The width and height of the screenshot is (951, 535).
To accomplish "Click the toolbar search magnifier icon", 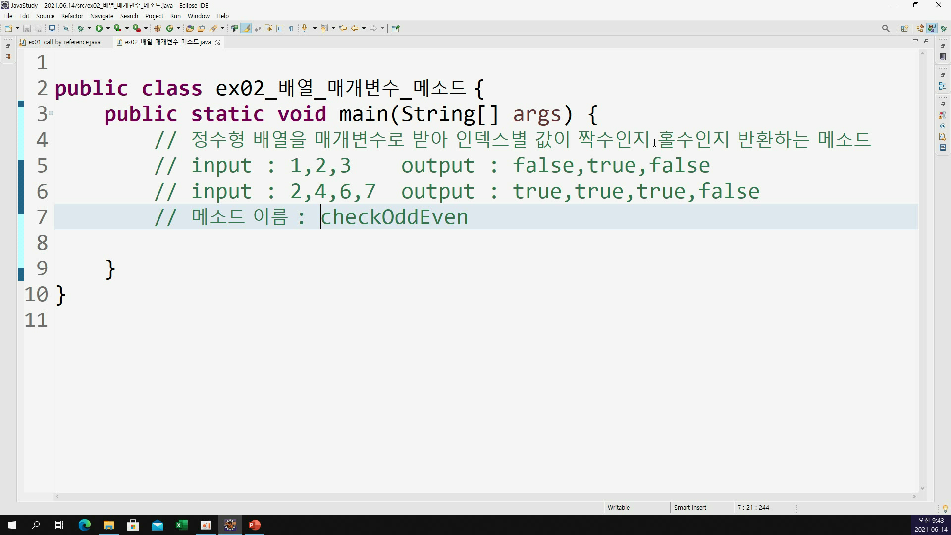I will pyautogui.click(x=886, y=28).
